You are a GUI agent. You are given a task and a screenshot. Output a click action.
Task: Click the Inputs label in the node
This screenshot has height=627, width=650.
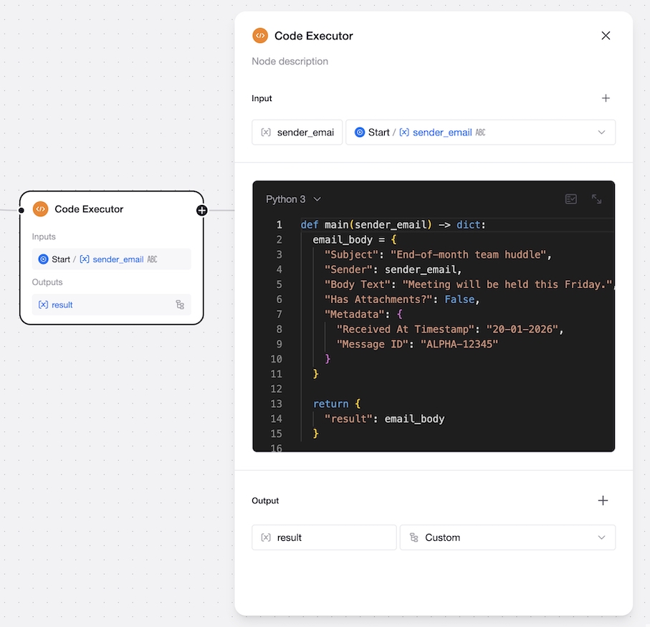tap(44, 236)
